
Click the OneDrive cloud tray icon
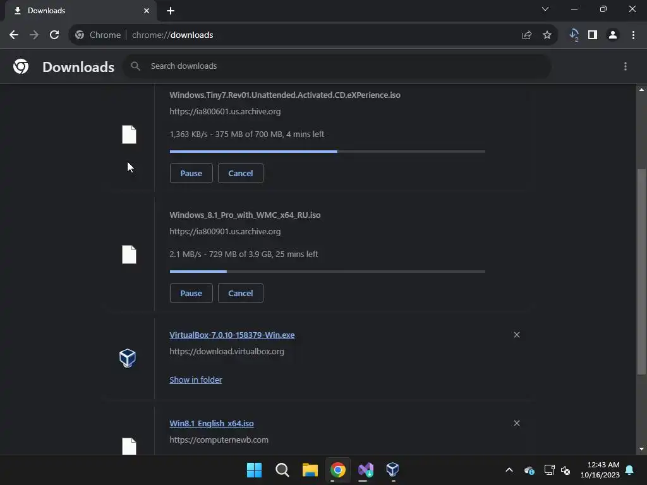tap(529, 470)
